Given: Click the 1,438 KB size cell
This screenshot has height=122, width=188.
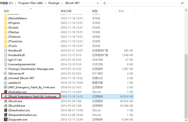Looking at the screenshot, I should click(x=127, y=55).
